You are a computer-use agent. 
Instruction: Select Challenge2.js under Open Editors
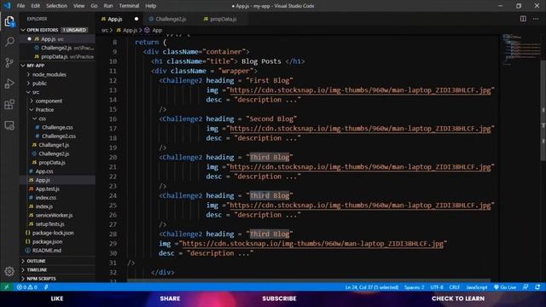pos(56,48)
